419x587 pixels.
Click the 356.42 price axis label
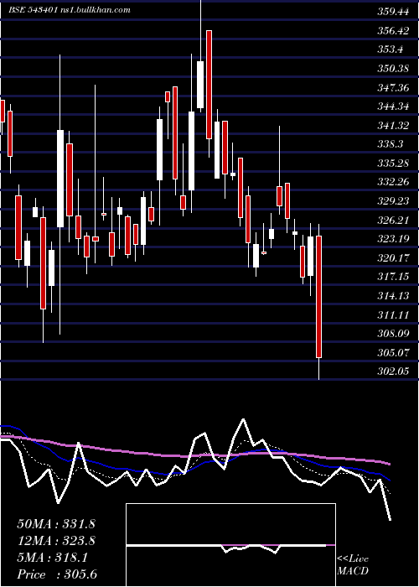[393, 31]
